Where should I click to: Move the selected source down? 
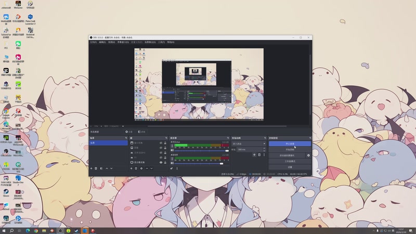click(151, 168)
